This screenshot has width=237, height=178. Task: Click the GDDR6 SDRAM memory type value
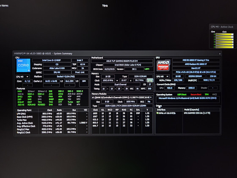tap(195, 76)
